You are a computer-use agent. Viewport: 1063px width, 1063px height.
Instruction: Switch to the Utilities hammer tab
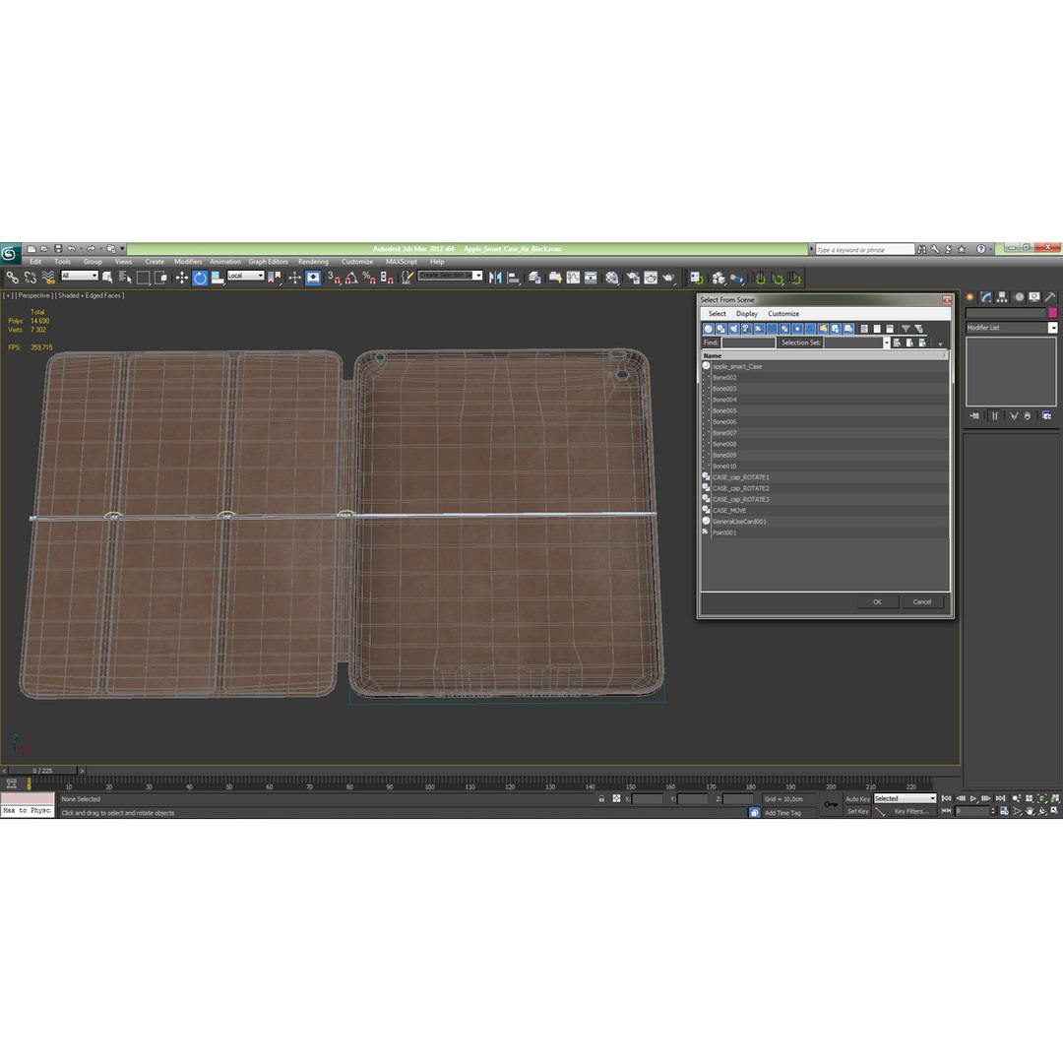point(1049,297)
